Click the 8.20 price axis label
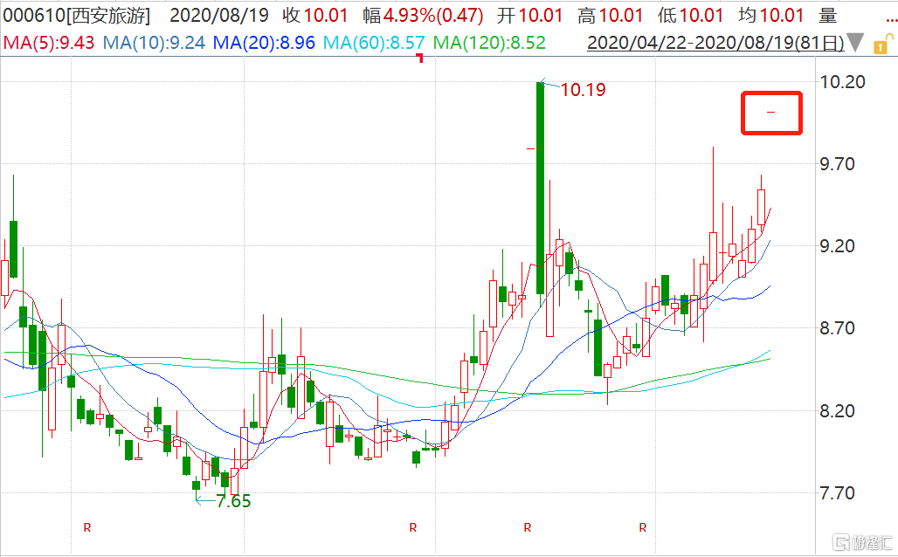 (x=838, y=411)
